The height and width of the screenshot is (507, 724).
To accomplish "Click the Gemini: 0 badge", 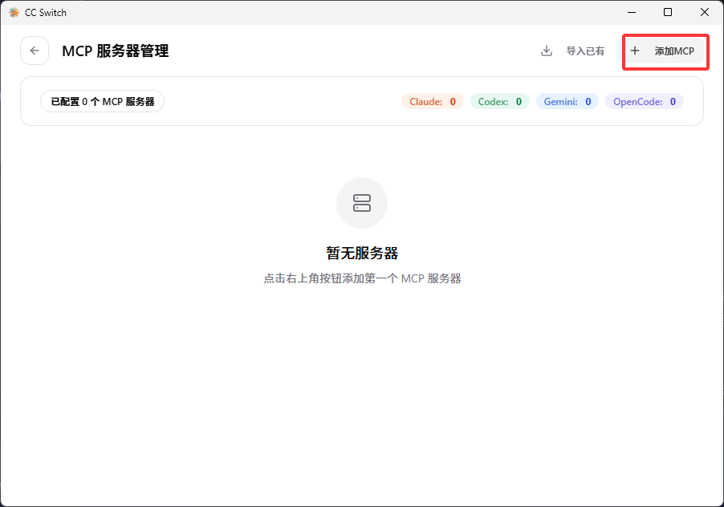I will tap(567, 102).
